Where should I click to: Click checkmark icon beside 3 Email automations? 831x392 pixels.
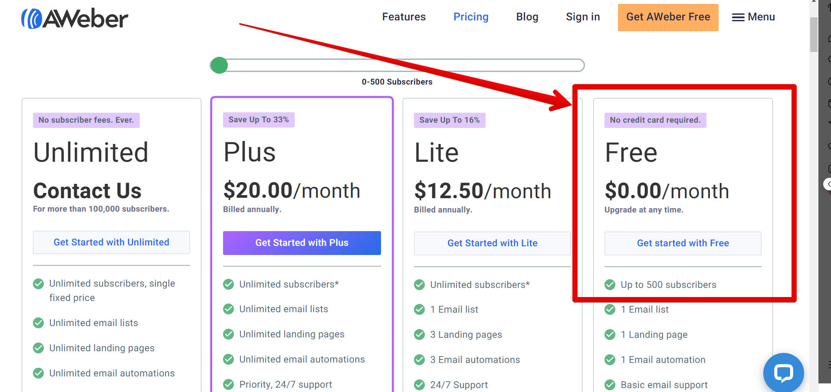point(420,360)
